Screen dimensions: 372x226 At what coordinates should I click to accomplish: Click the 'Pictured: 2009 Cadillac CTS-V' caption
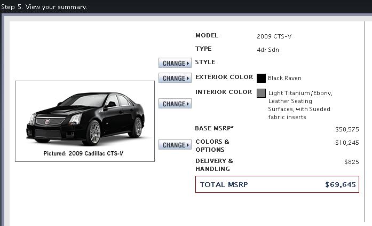point(85,154)
